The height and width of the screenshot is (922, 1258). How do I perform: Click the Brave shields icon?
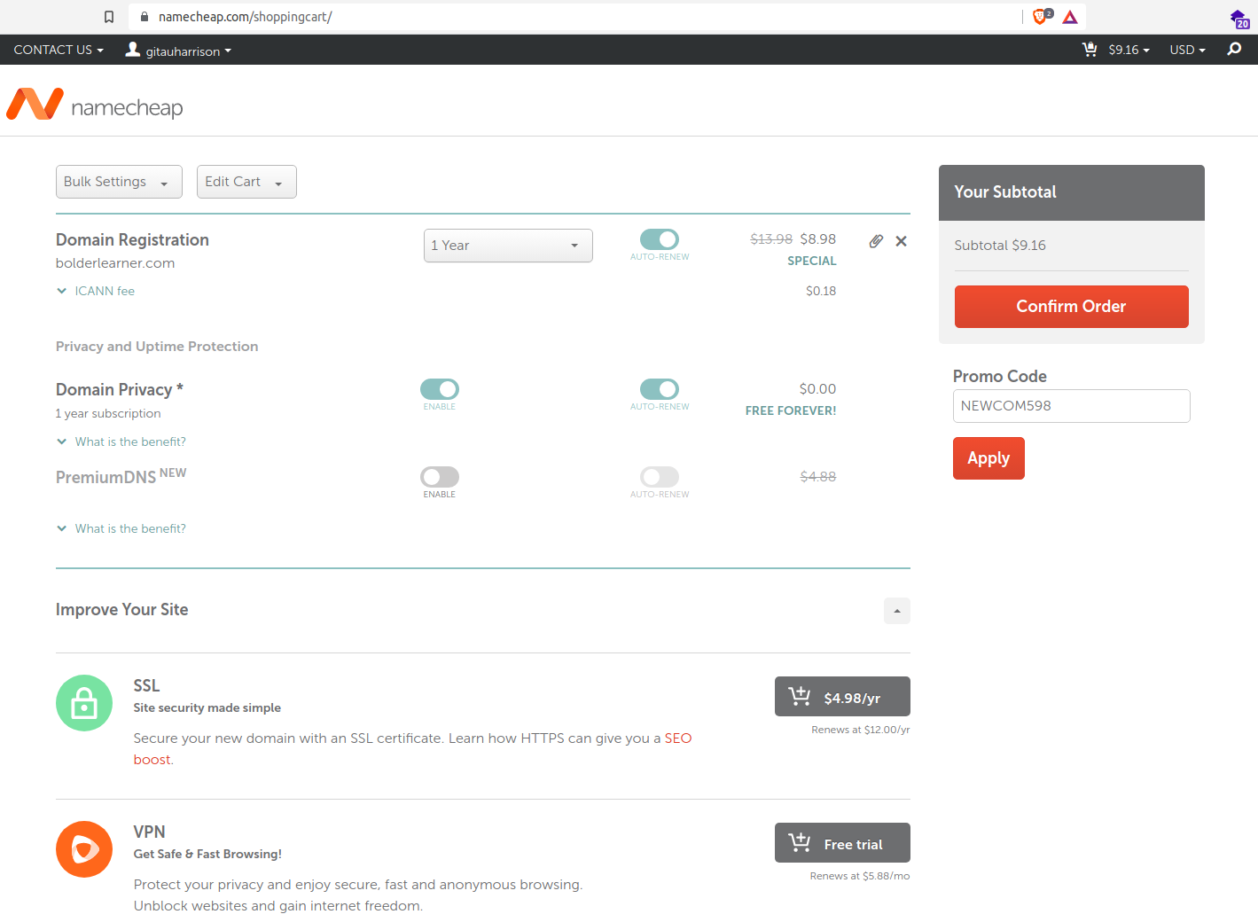(1041, 16)
